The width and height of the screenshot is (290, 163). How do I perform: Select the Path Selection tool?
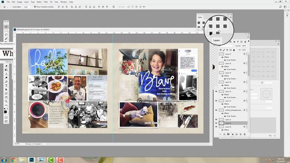click(6, 90)
